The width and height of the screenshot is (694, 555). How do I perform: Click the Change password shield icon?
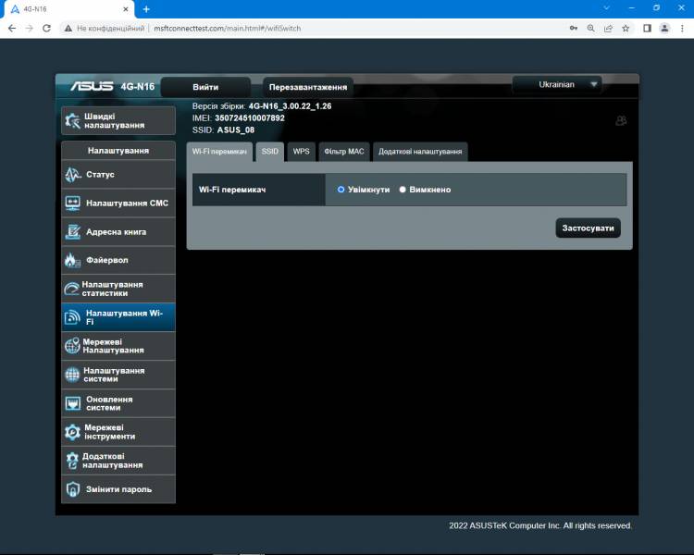coord(72,489)
